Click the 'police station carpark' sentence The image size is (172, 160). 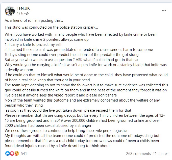click(51, 27)
